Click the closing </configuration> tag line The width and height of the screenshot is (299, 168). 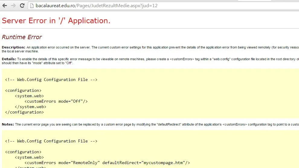pyautogui.click(x=24, y=112)
